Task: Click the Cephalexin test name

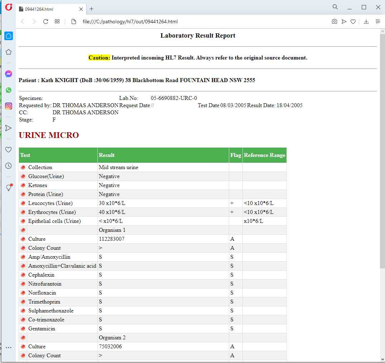Action: (41, 275)
